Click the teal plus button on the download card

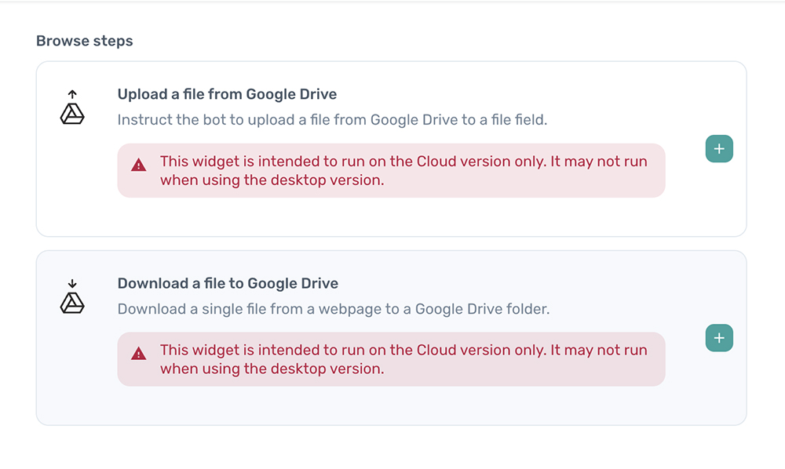pyautogui.click(x=719, y=337)
